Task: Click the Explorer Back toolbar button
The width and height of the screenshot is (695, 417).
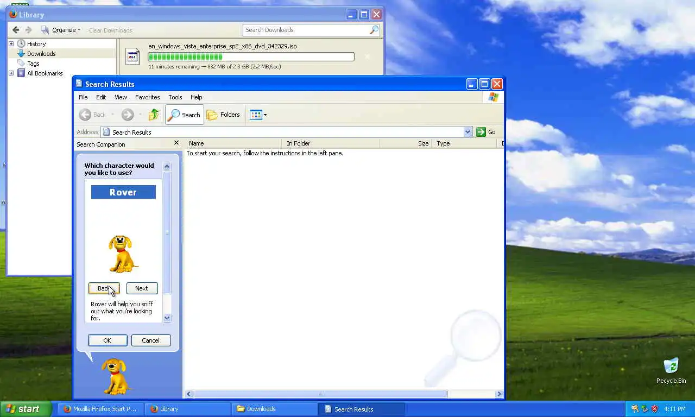Action: click(x=93, y=115)
